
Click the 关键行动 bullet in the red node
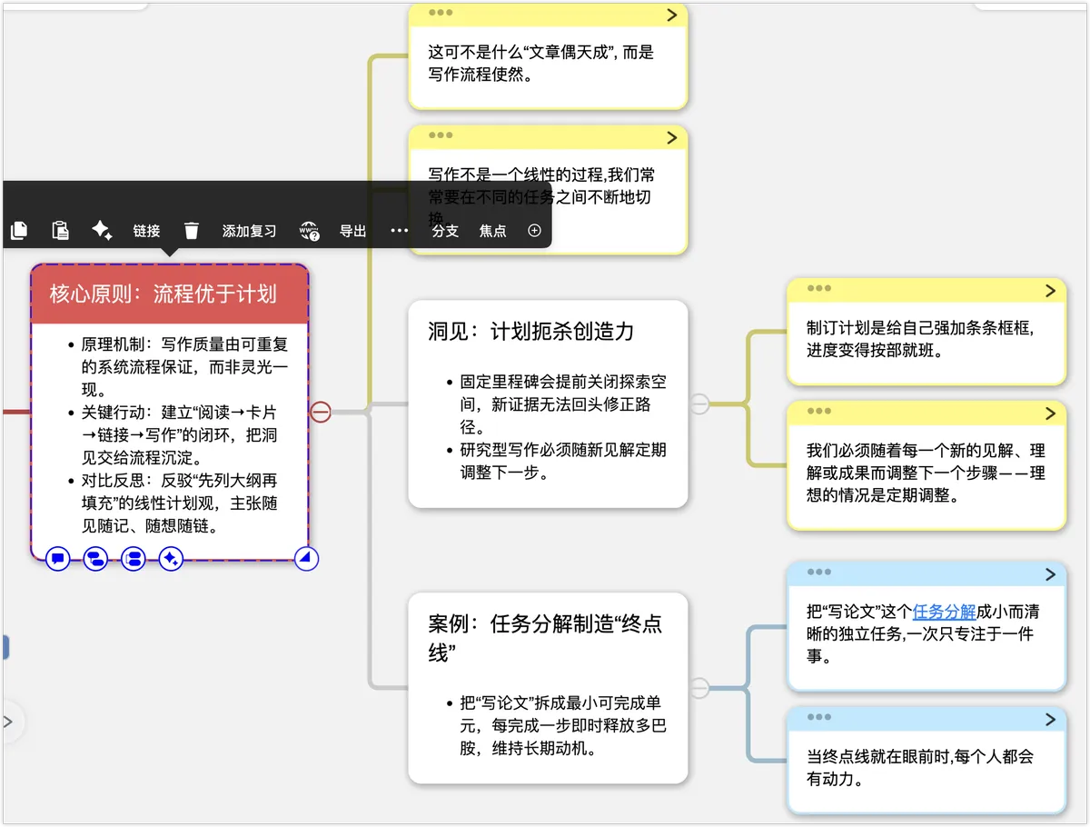coord(179,435)
